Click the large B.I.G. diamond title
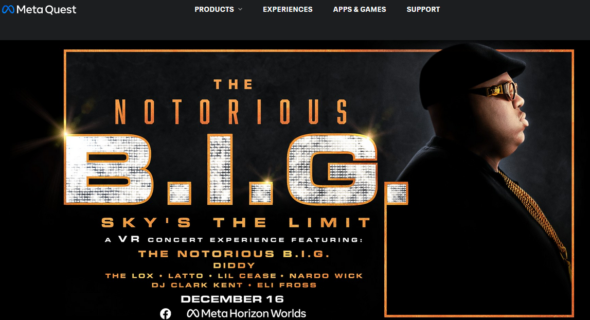The image size is (590, 320). 236,169
